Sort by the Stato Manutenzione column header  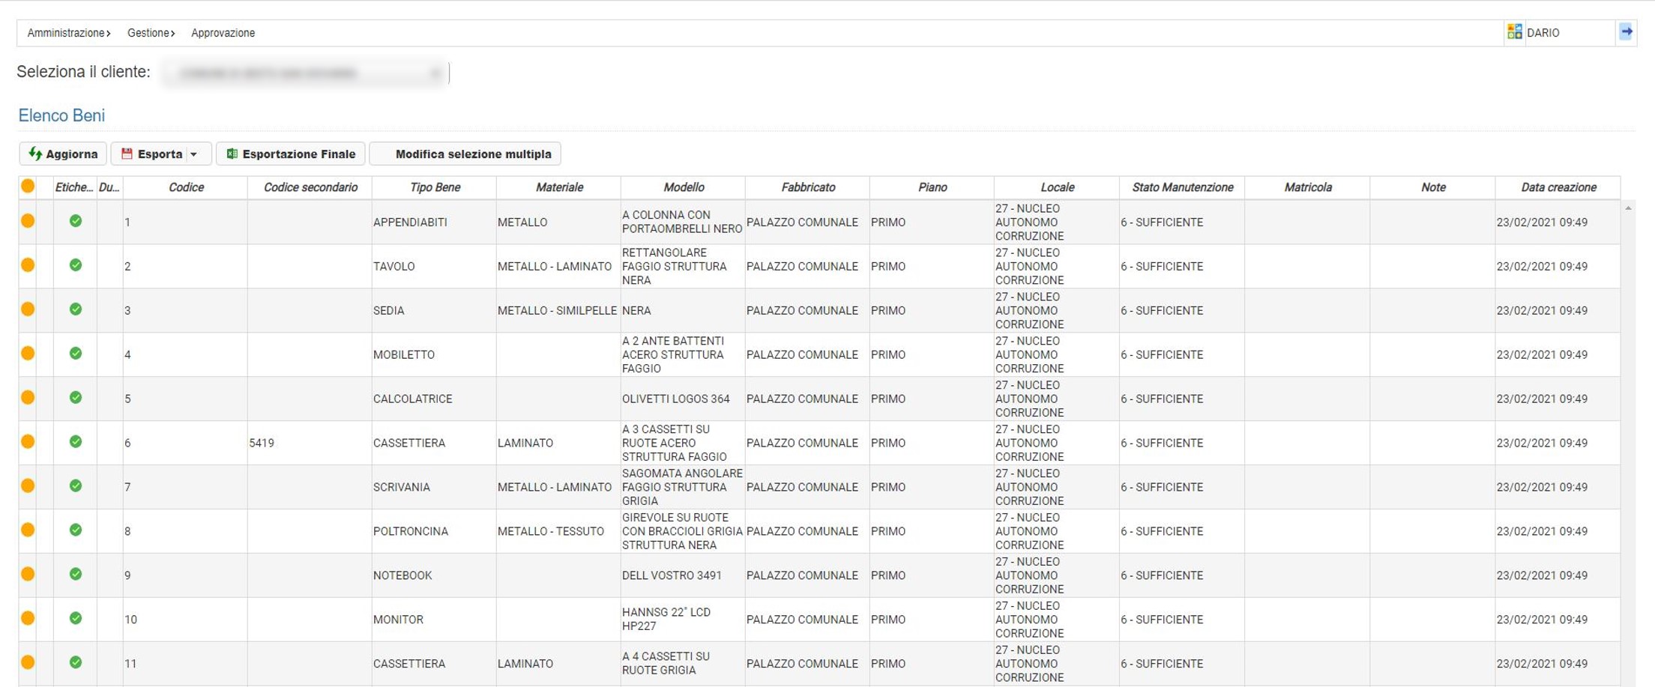(1182, 187)
